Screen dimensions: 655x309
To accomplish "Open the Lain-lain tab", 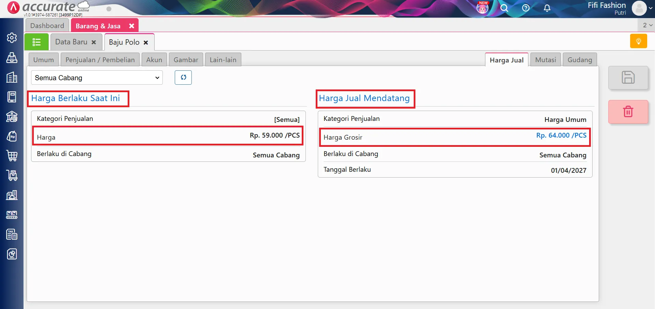I will coord(223,60).
